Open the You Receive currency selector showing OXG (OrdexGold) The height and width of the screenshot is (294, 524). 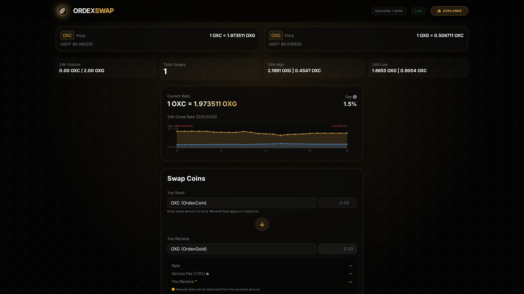click(x=242, y=249)
